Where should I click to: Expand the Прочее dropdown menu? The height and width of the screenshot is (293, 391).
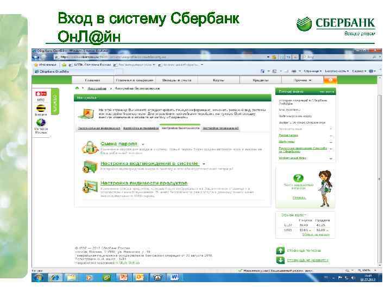pyautogui.click(x=302, y=80)
